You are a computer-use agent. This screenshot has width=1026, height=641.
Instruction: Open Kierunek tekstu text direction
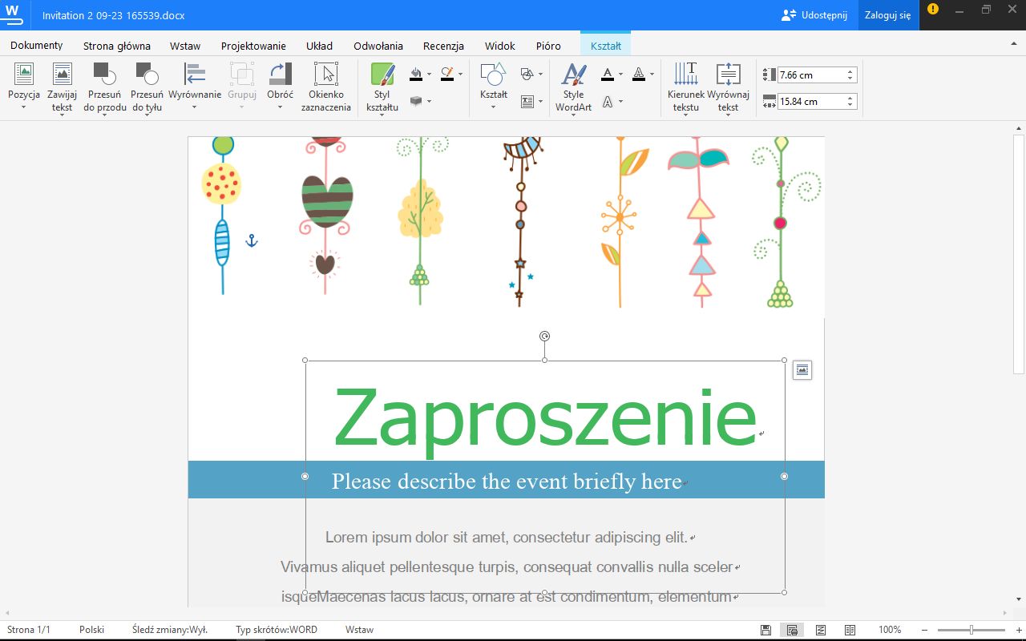pos(686,87)
